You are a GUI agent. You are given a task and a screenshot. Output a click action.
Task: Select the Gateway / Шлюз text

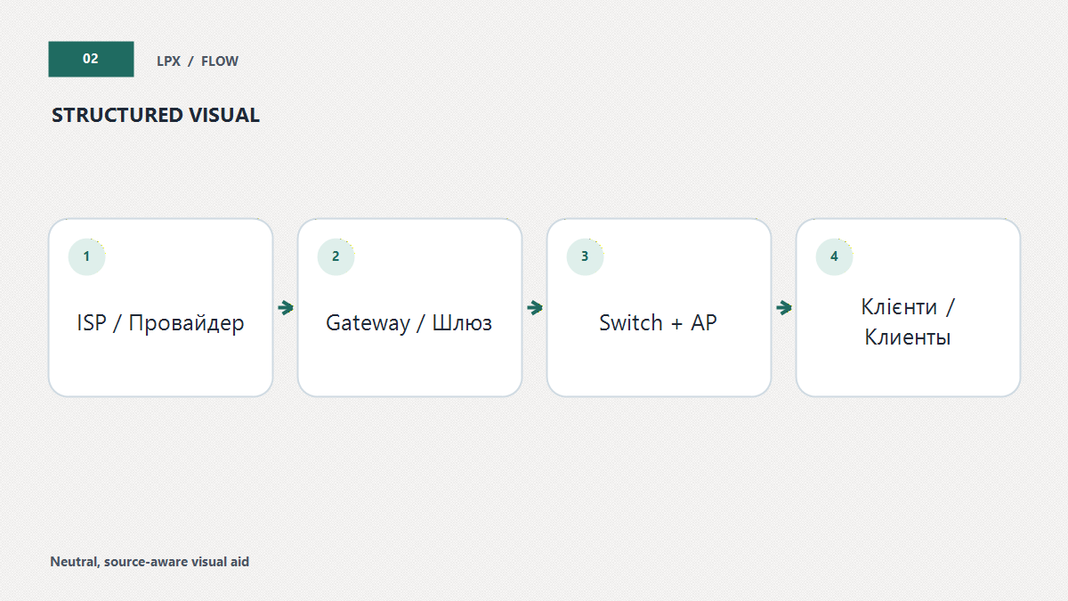coord(409,322)
